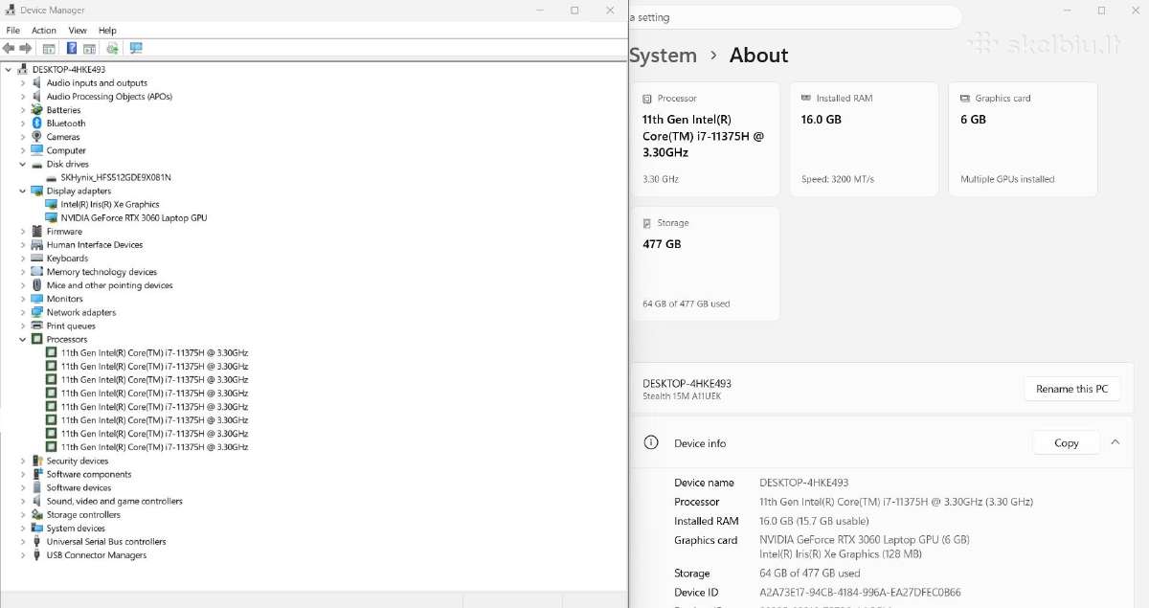1149x608 pixels.
Task: Open the View menu
Action: [x=78, y=31]
